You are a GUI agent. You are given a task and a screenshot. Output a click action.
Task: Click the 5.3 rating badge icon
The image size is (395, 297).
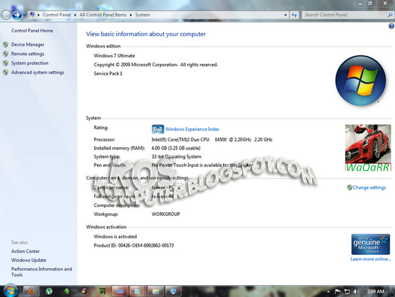(158, 129)
